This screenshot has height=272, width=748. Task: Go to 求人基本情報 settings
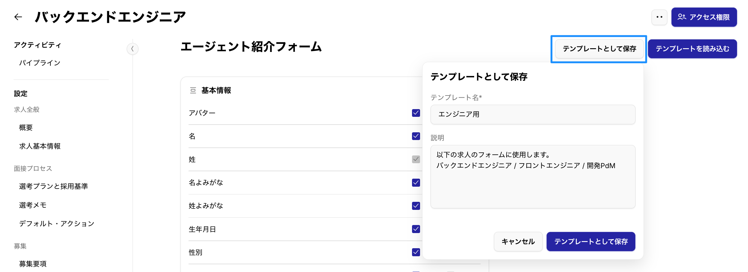click(40, 146)
